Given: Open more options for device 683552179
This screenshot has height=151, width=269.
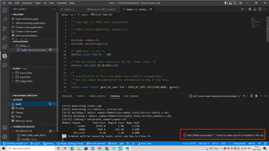Looking at the screenshot, I should click(54, 131).
